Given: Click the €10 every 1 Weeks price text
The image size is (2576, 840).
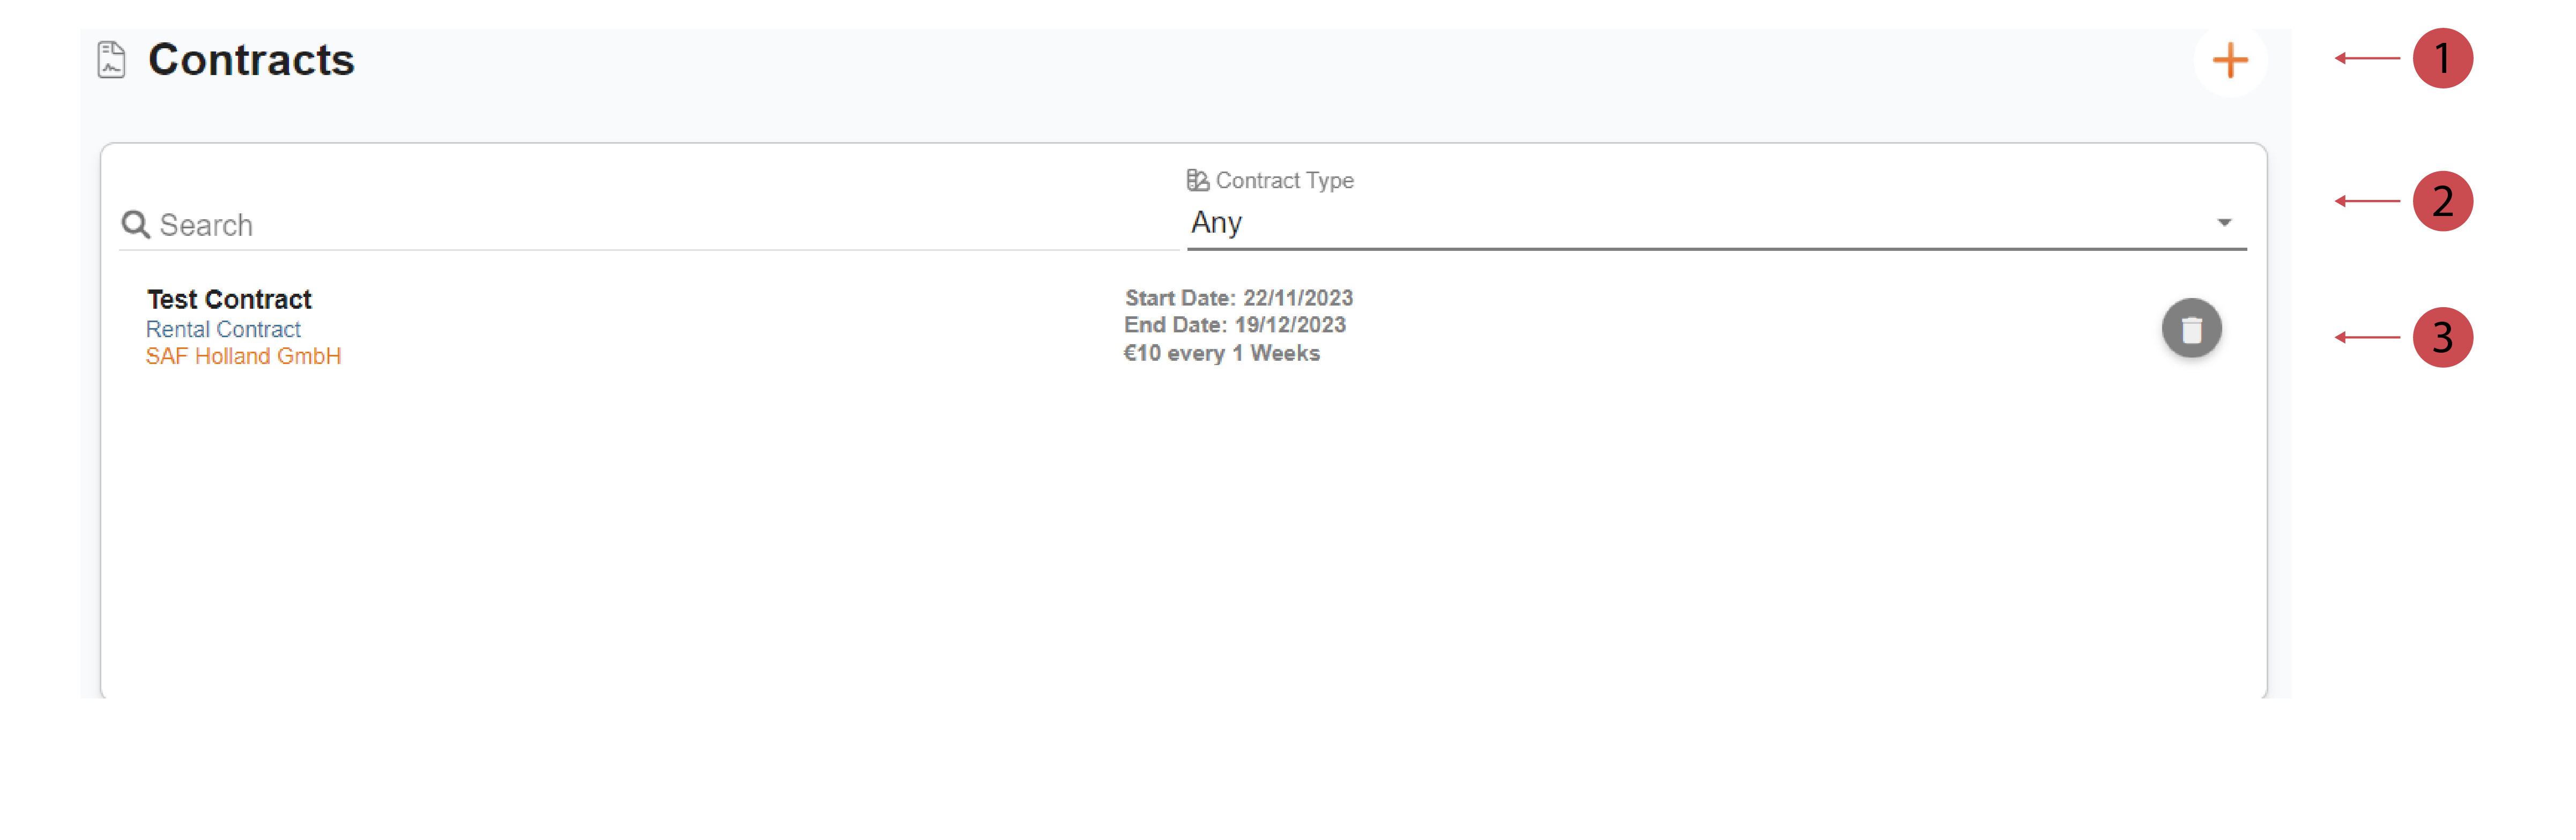Looking at the screenshot, I should coord(1222,352).
